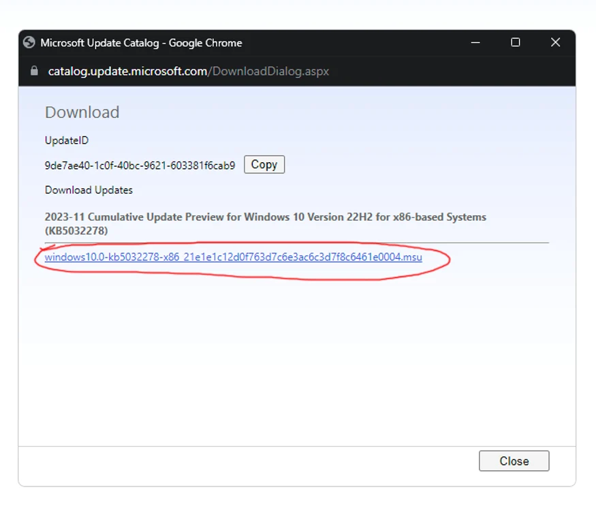This screenshot has height=511, width=596.
Task: Click the horizontal separator above the msu link
Action: coord(296,243)
